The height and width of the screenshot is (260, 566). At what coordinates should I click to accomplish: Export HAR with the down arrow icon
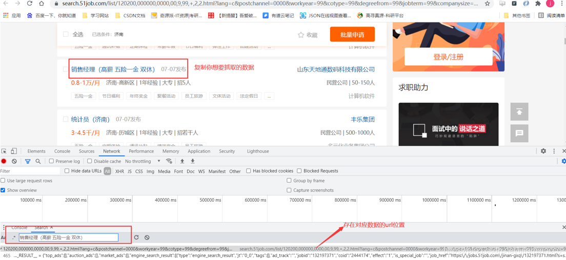[x=193, y=161]
